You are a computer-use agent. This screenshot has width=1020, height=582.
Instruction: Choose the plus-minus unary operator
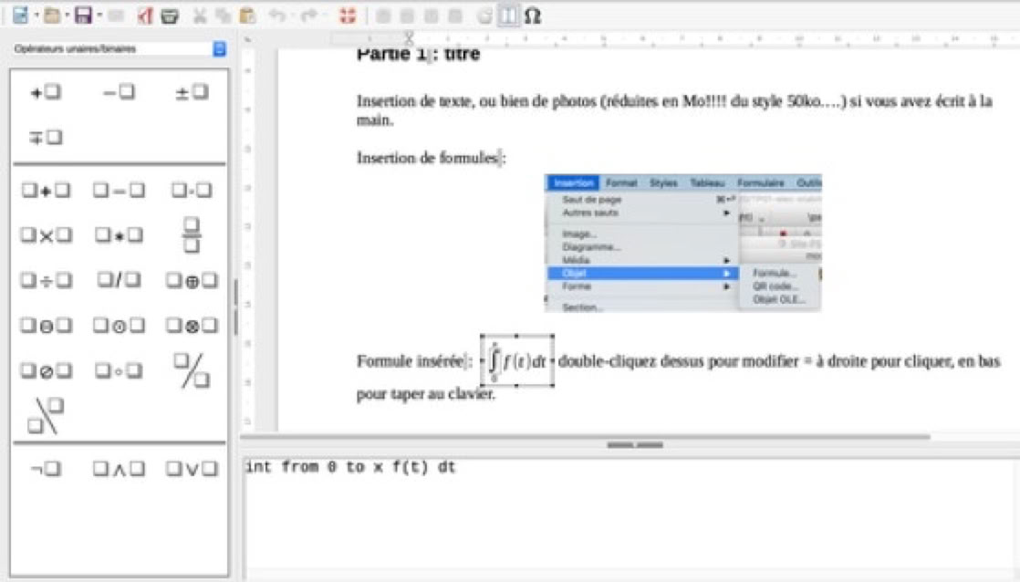tap(192, 92)
